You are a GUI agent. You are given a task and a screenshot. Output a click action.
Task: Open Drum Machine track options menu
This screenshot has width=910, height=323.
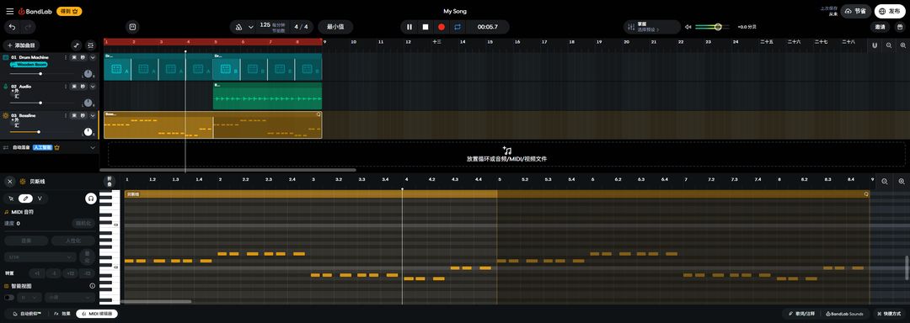pyautogui.click(x=67, y=57)
